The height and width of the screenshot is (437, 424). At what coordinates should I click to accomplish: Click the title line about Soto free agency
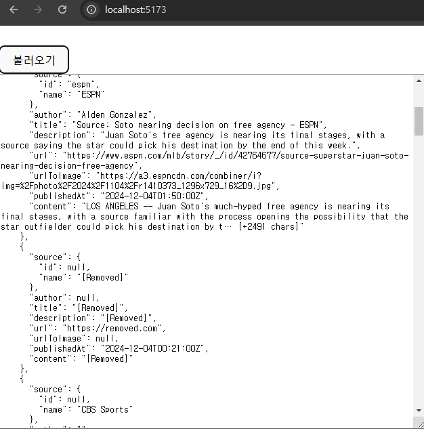tap(178, 125)
